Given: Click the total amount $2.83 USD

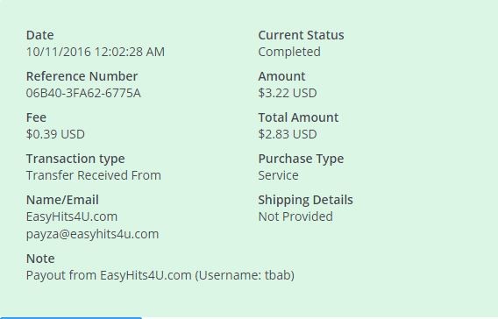Looking at the screenshot, I should coord(288,134).
